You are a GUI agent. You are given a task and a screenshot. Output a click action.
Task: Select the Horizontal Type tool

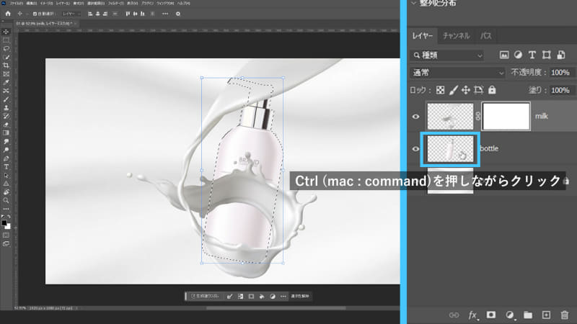point(6,167)
